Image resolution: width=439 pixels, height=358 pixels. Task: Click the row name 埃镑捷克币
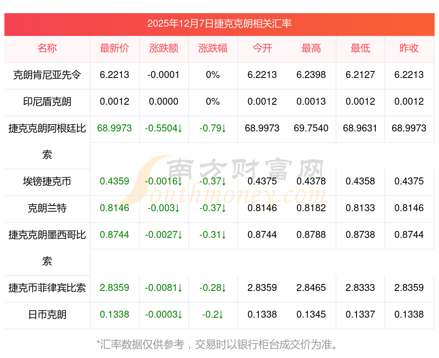(47, 181)
